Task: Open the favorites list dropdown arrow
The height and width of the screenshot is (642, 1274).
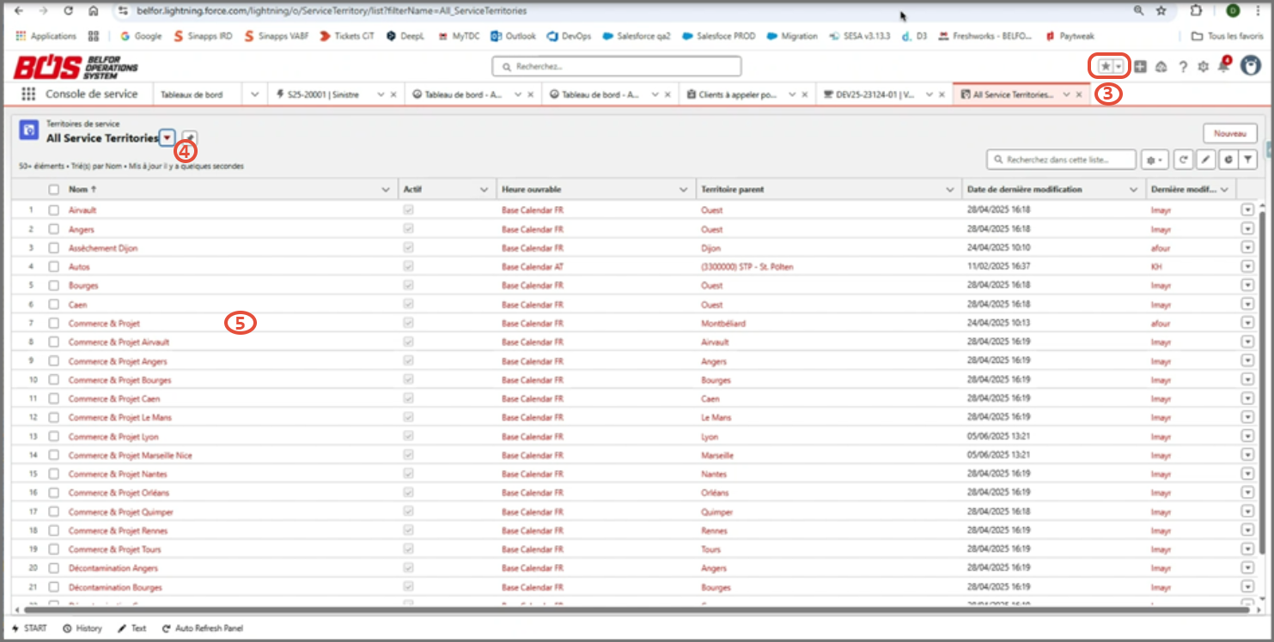Action: coord(1118,67)
